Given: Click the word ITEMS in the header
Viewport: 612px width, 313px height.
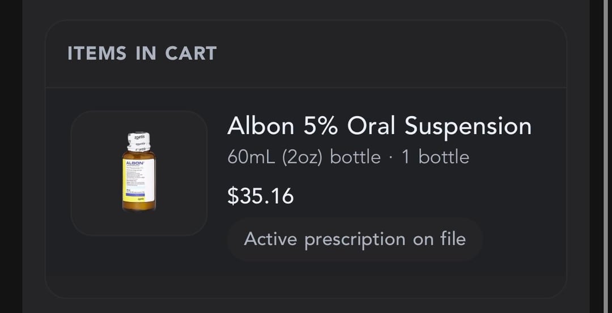Looking at the screenshot, I should [x=97, y=54].
